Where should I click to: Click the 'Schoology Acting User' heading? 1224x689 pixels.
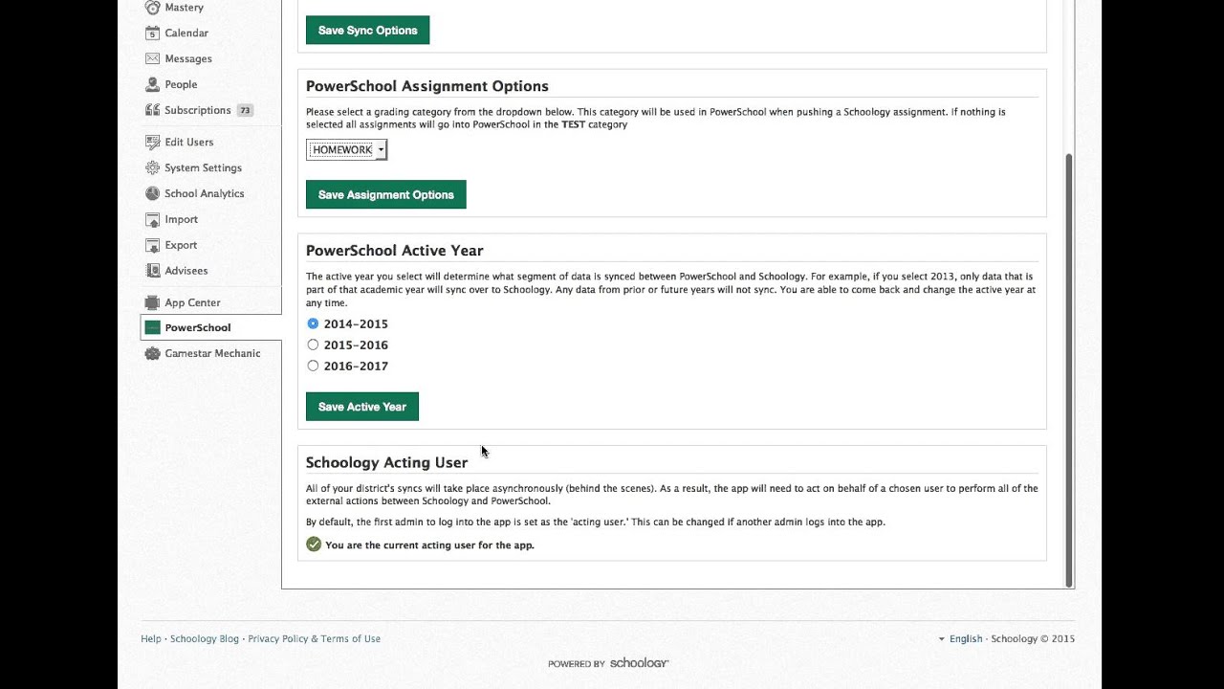coord(386,462)
